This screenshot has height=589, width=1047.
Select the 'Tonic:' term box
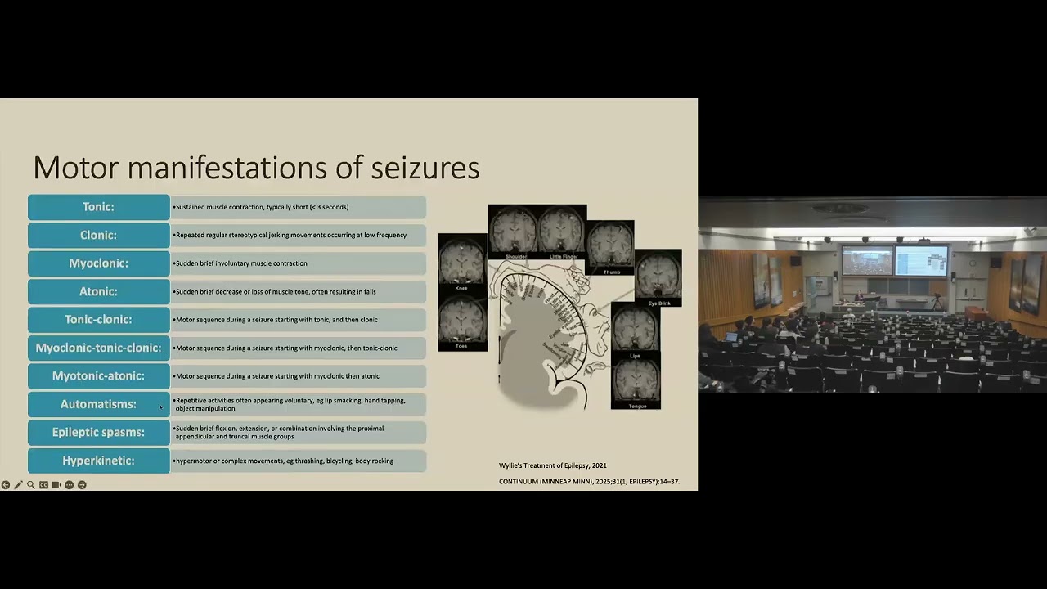pyautogui.click(x=98, y=207)
